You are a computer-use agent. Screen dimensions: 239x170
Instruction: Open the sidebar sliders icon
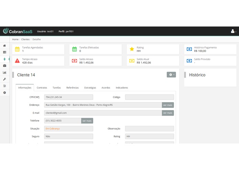(4, 86)
